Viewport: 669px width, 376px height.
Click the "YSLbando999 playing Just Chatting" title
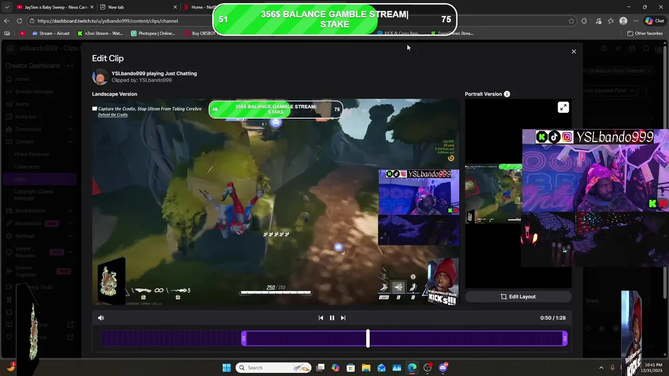[x=154, y=74]
